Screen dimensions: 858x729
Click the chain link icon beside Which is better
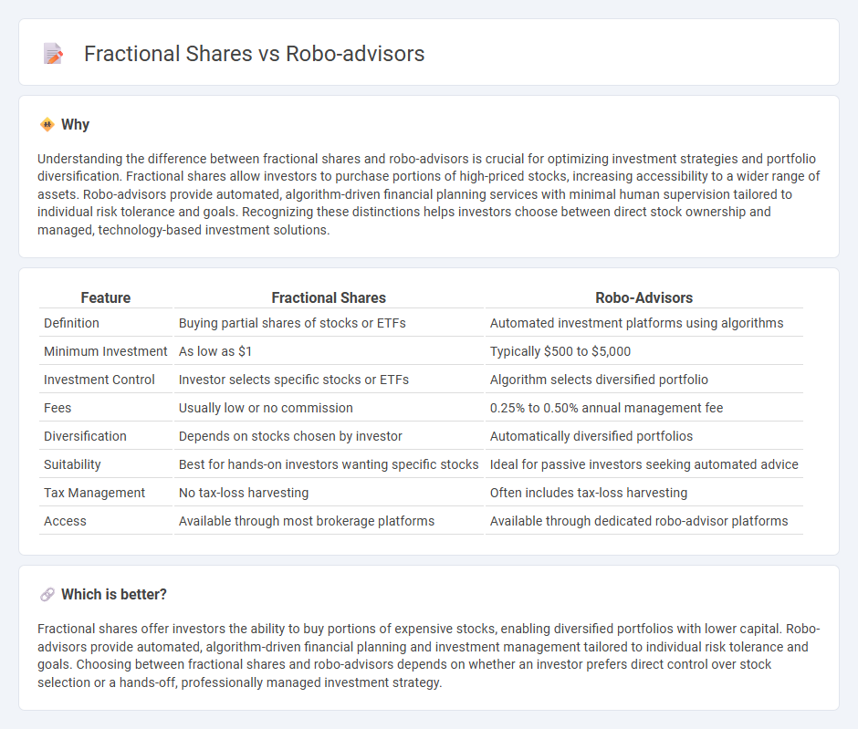pos(47,595)
